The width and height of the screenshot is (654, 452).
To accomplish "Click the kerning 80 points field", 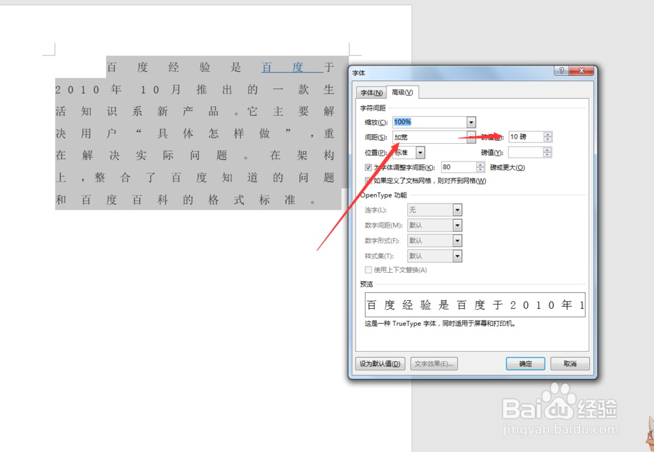I will click(459, 167).
